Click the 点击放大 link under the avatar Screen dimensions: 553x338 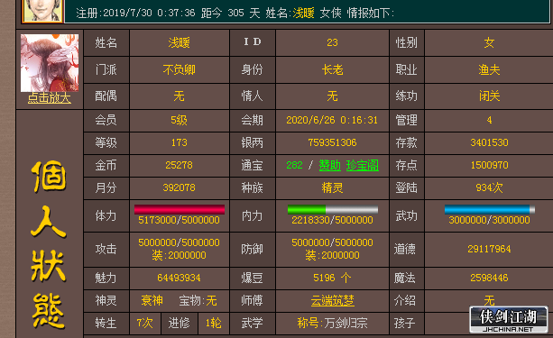50,98
